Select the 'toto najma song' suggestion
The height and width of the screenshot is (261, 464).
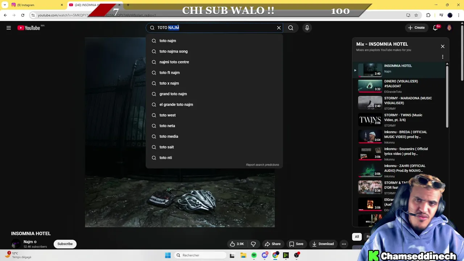pyautogui.click(x=214, y=51)
